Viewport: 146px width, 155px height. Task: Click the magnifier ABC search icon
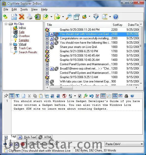(x=69, y=17)
